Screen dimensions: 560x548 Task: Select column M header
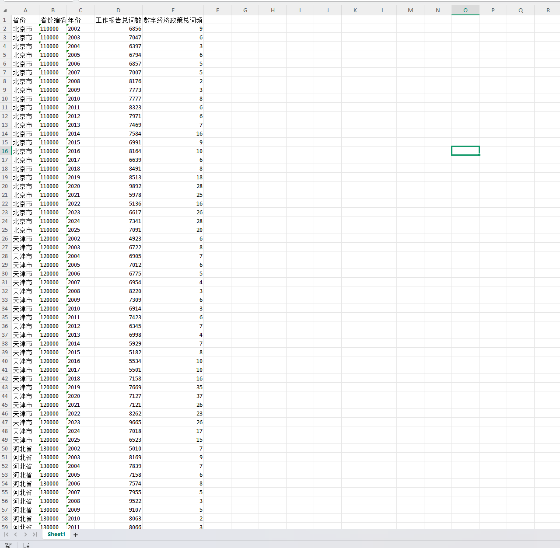(x=410, y=10)
